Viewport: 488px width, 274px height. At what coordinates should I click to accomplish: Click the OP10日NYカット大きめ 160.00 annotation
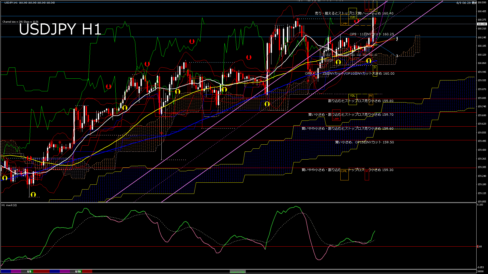(x=349, y=73)
